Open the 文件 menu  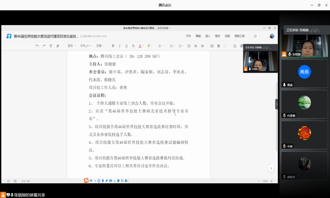point(189,36)
